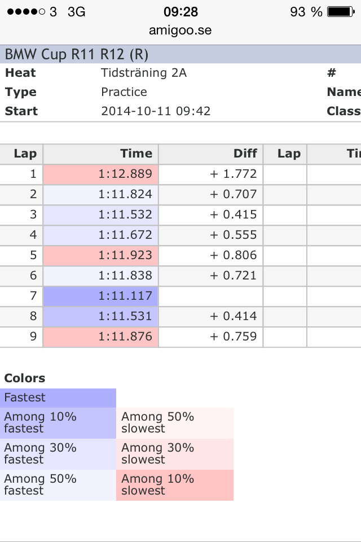Tap the amigoo.se address bar
The width and height of the screenshot is (361, 542).
coord(180,30)
